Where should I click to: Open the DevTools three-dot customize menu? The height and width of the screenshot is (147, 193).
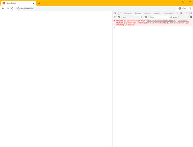(x=187, y=13)
